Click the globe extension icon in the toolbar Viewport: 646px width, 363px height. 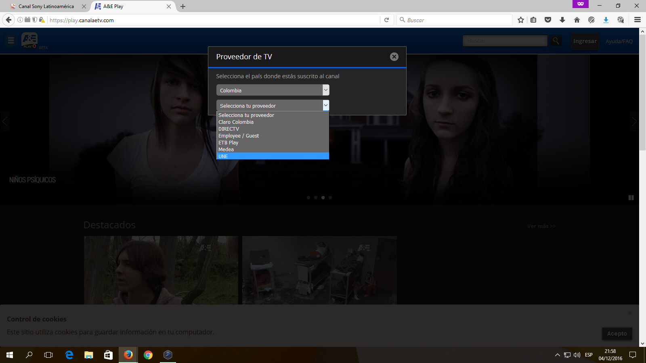point(591,20)
